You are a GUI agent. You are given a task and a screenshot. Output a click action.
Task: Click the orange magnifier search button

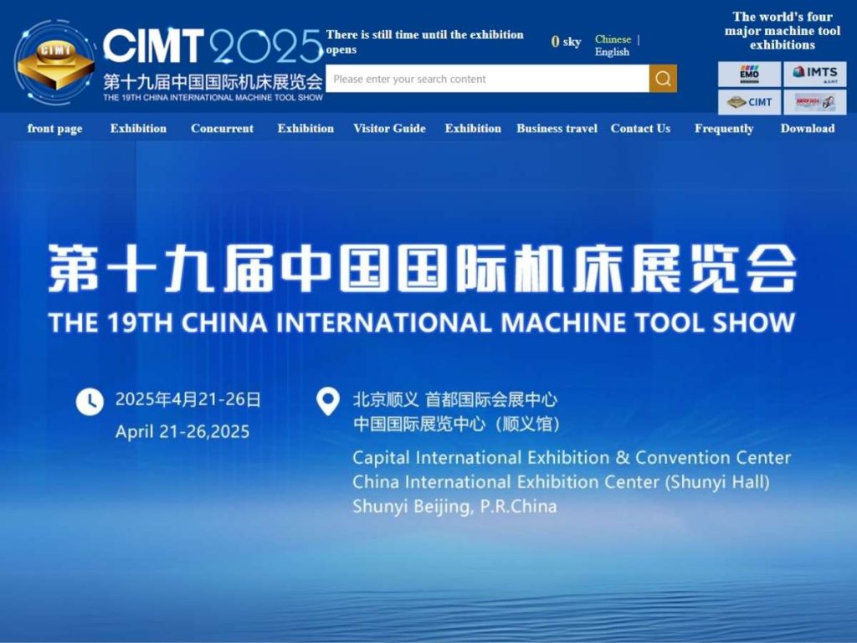(663, 79)
